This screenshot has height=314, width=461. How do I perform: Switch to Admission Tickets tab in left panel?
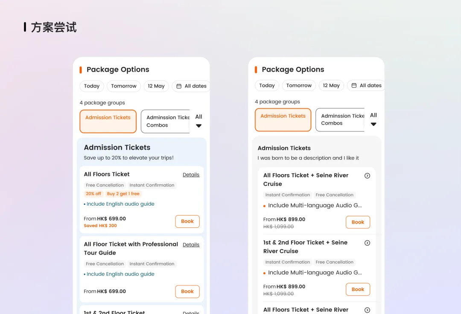tap(108, 121)
